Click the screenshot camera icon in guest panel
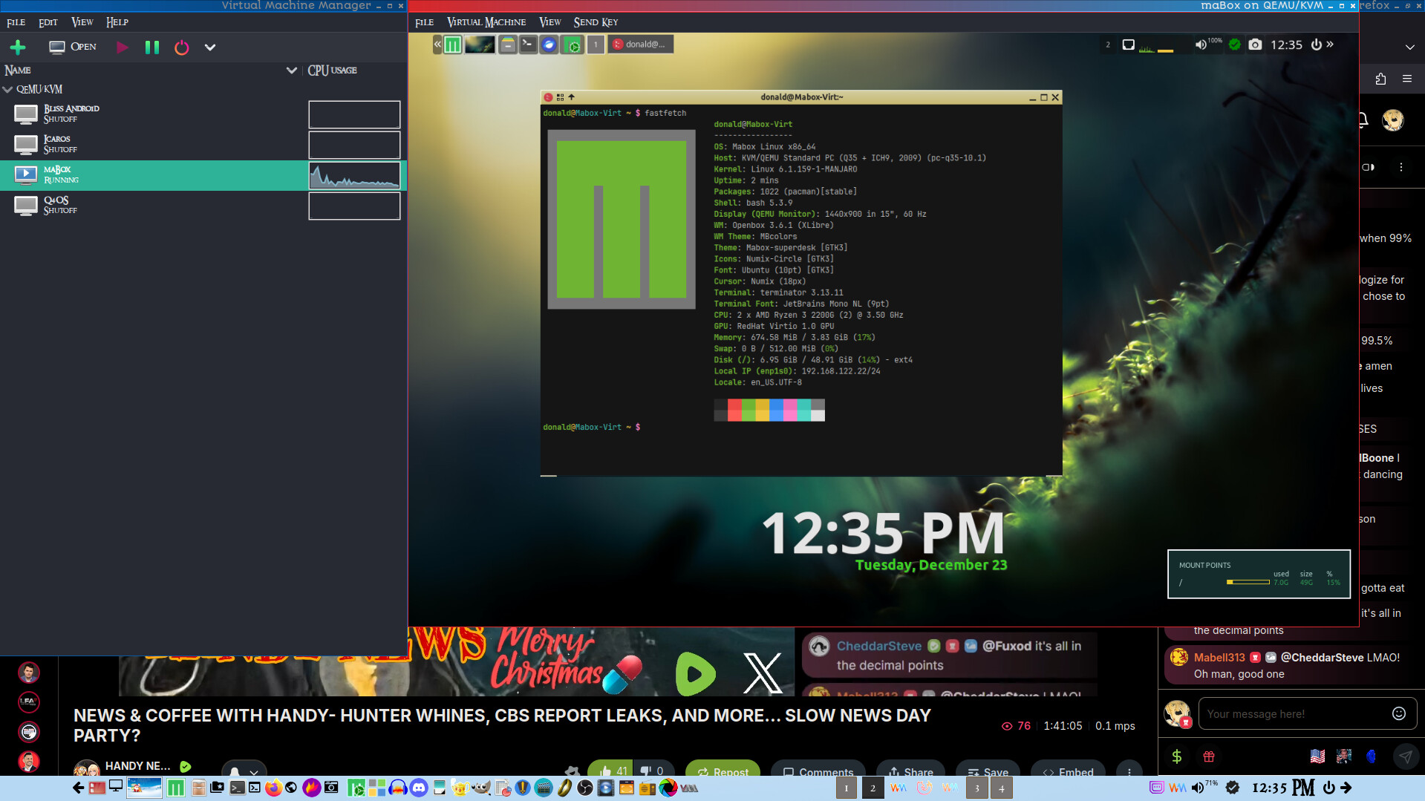This screenshot has height=801, width=1425. (1255, 45)
